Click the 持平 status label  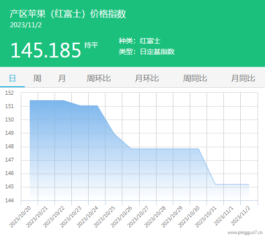91,45
